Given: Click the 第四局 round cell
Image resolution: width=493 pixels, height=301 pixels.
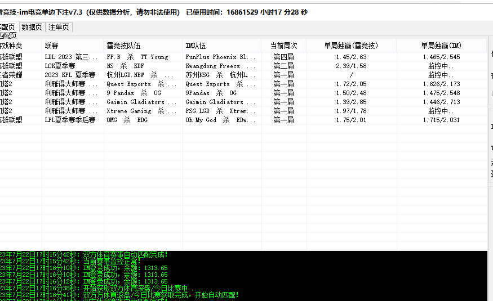Looking at the screenshot, I should tap(283, 57).
